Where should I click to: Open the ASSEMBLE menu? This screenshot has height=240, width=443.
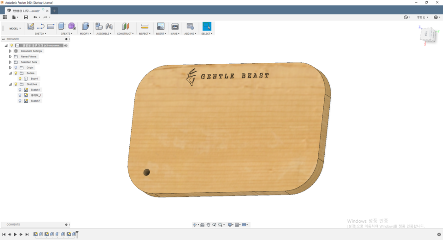[104, 33]
